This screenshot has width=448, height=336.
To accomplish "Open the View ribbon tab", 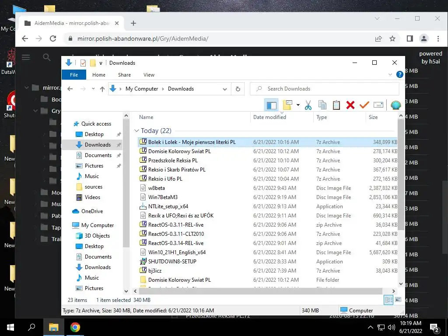I will 149,74.
